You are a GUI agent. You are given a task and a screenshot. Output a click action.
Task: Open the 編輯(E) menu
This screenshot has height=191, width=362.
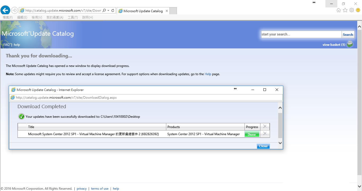(x=22, y=17)
